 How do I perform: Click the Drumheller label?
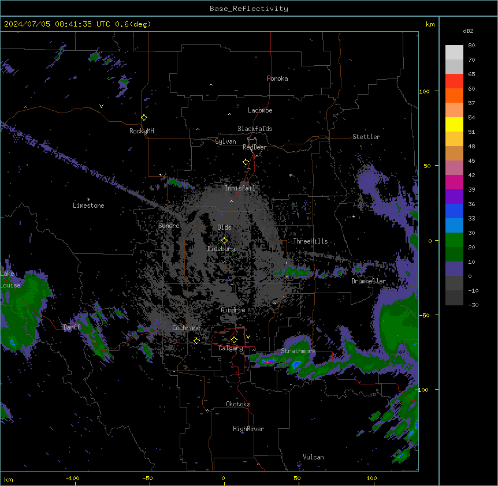(x=369, y=281)
